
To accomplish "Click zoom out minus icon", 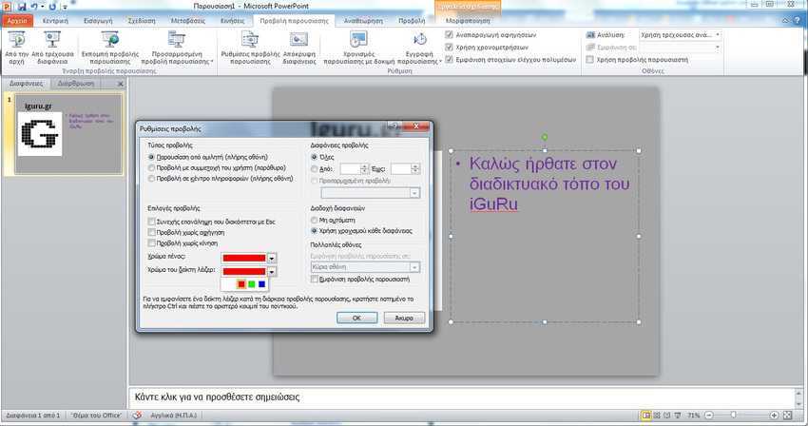I will [x=709, y=416].
